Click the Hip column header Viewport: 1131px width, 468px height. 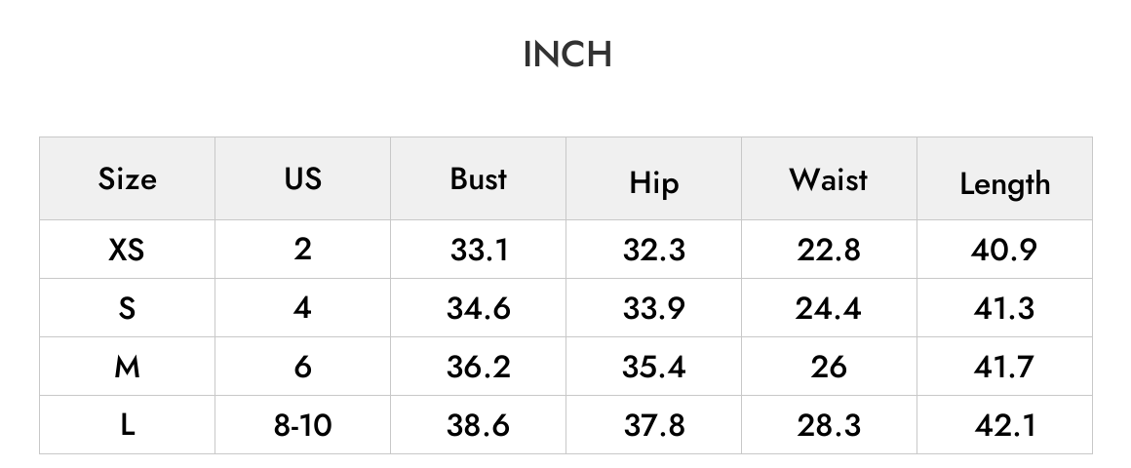click(x=653, y=182)
